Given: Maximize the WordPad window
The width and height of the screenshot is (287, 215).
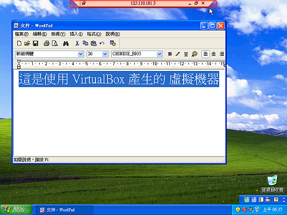Looking at the screenshot, I should pos(212,26).
